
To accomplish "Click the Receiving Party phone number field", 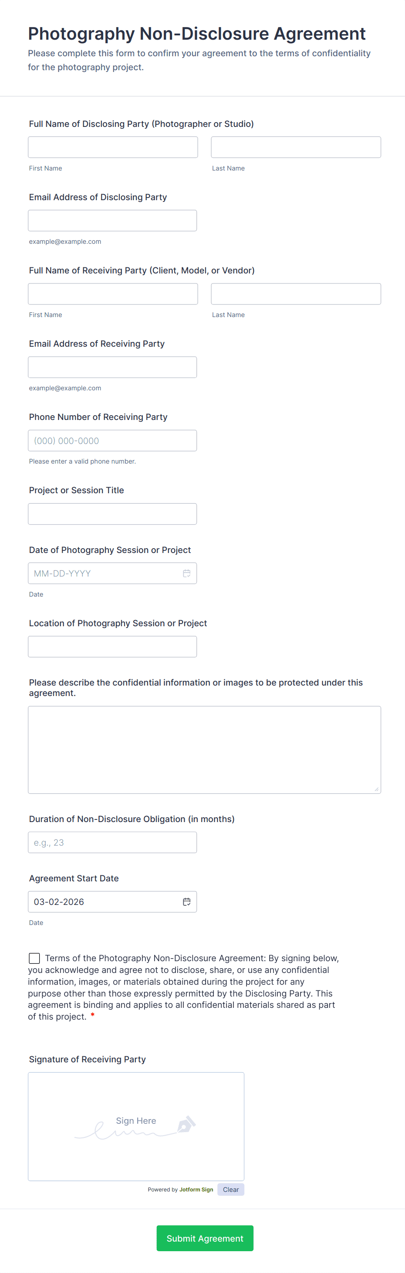I will (112, 440).
